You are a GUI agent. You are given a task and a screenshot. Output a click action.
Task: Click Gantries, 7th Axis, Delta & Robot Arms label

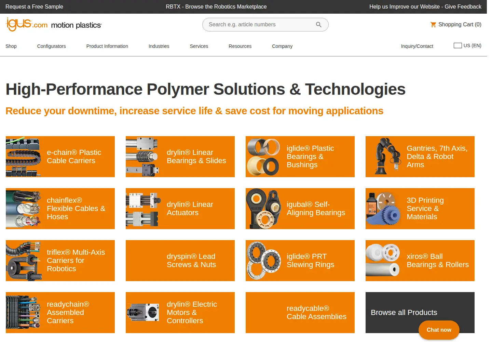[437, 157]
